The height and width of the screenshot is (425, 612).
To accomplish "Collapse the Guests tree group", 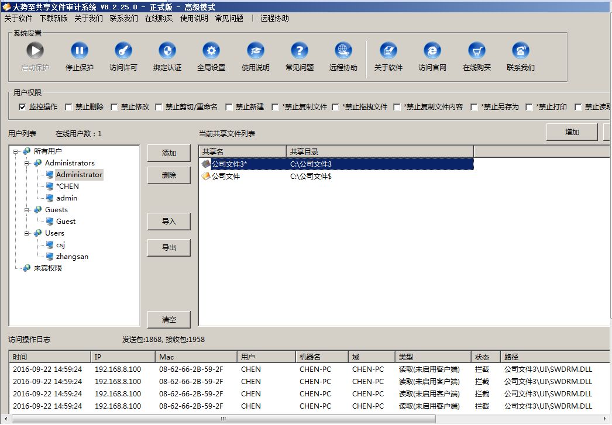I will point(26,210).
